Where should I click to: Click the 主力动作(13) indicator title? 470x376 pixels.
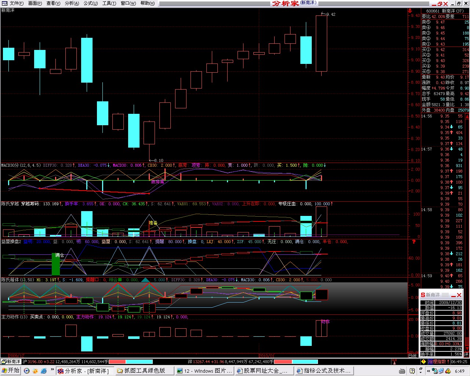click(x=15, y=317)
